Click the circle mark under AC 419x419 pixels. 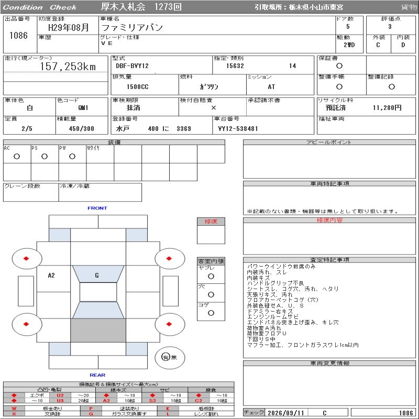(17, 156)
